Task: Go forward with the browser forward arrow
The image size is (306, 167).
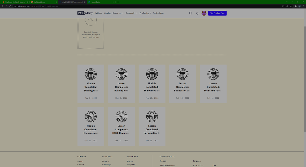Action: (6, 6)
